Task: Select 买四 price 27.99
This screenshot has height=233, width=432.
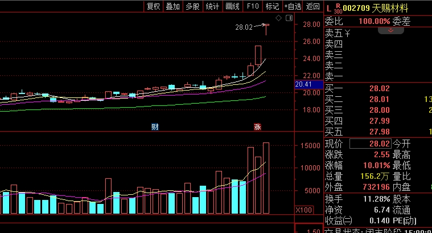Action: click(380, 121)
